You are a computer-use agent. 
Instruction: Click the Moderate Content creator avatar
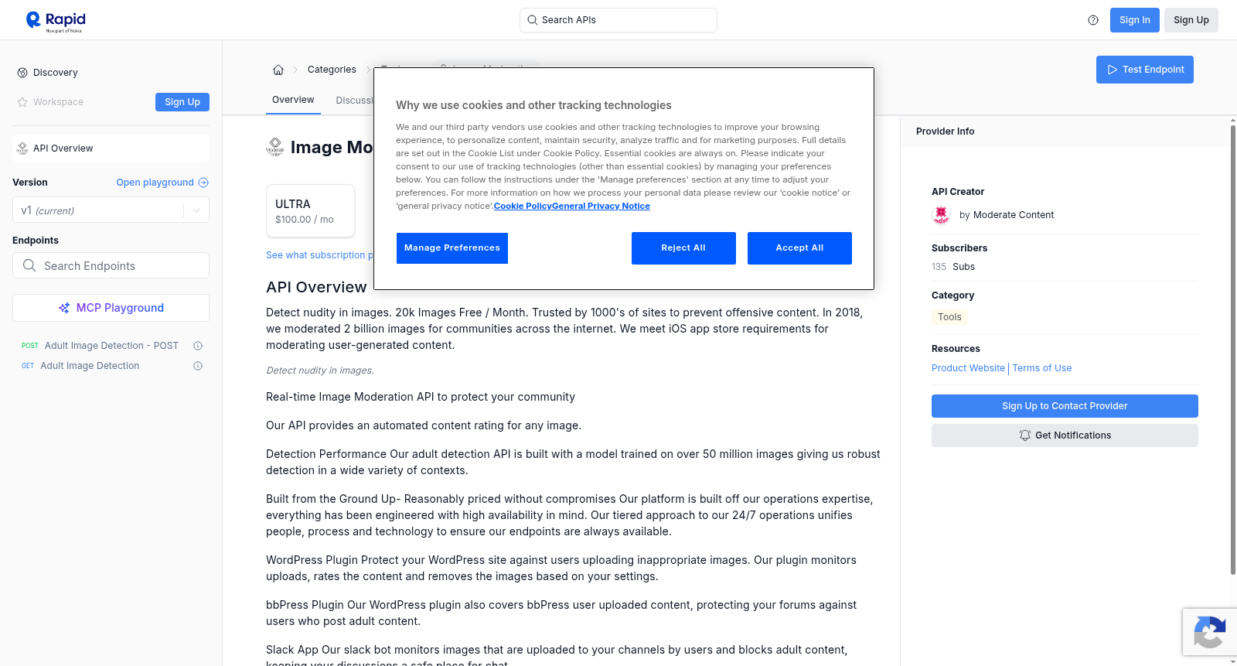tap(941, 215)
